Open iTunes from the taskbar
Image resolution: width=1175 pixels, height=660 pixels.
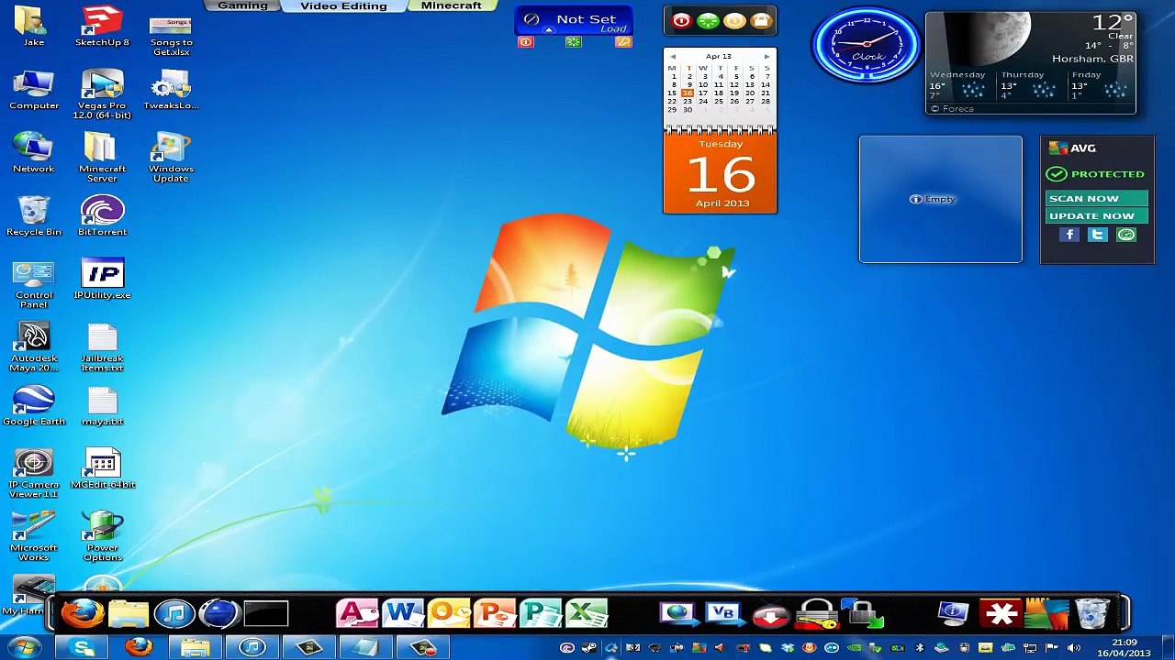click(x=252, y=648)
